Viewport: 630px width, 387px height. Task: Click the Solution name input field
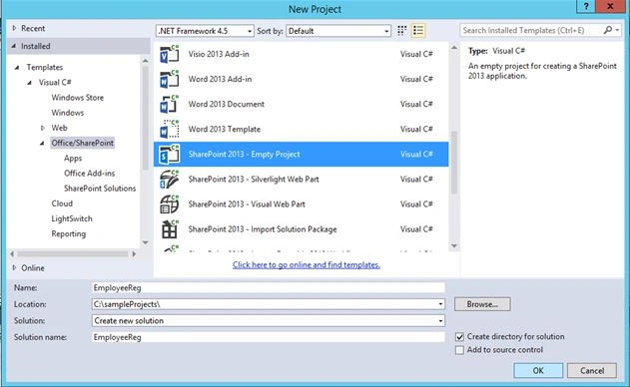click(x=268, y=337)
